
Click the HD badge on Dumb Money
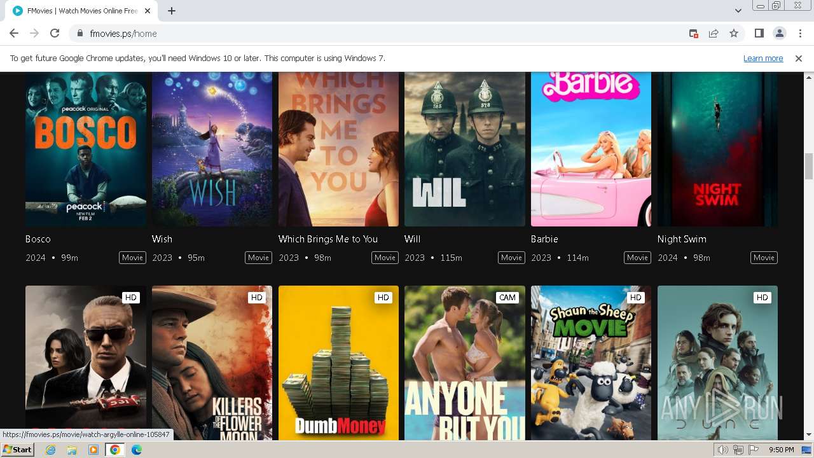tap(383, 297)
